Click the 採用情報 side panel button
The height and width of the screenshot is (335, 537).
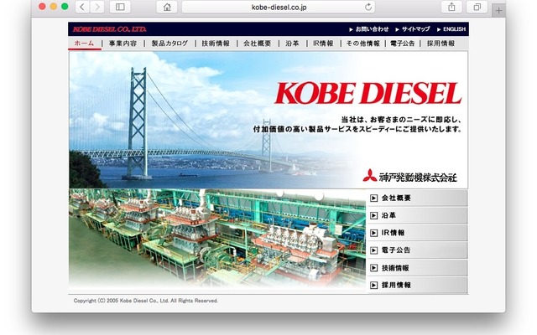tap(417, 285)
